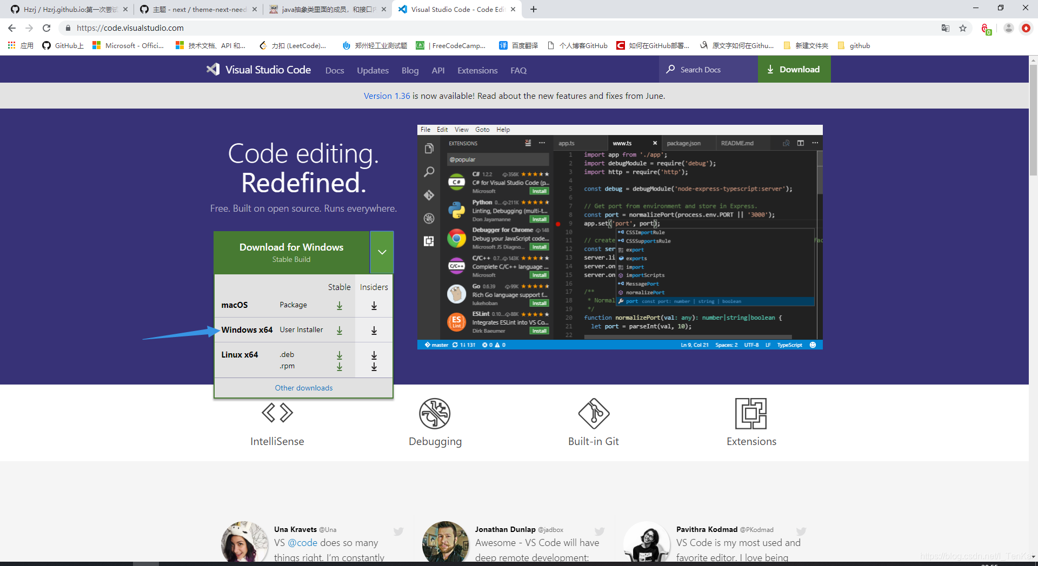Download Linux .rpm Stable build
The width and height of the screenshot is (1038, 566).
tap(340, 367)
